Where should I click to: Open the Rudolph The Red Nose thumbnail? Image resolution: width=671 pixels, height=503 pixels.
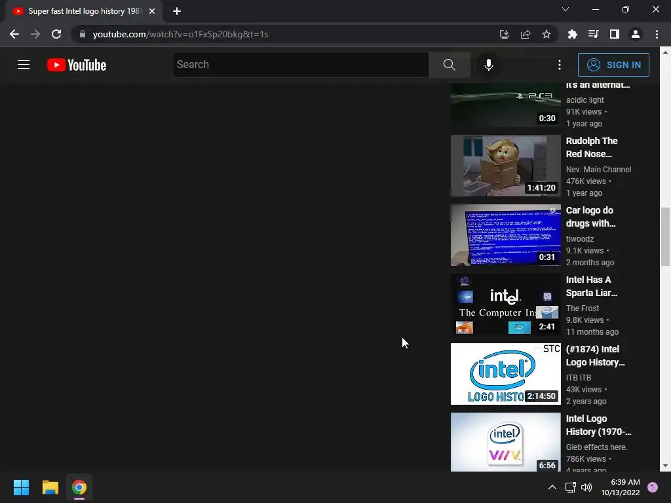point(506,166)
